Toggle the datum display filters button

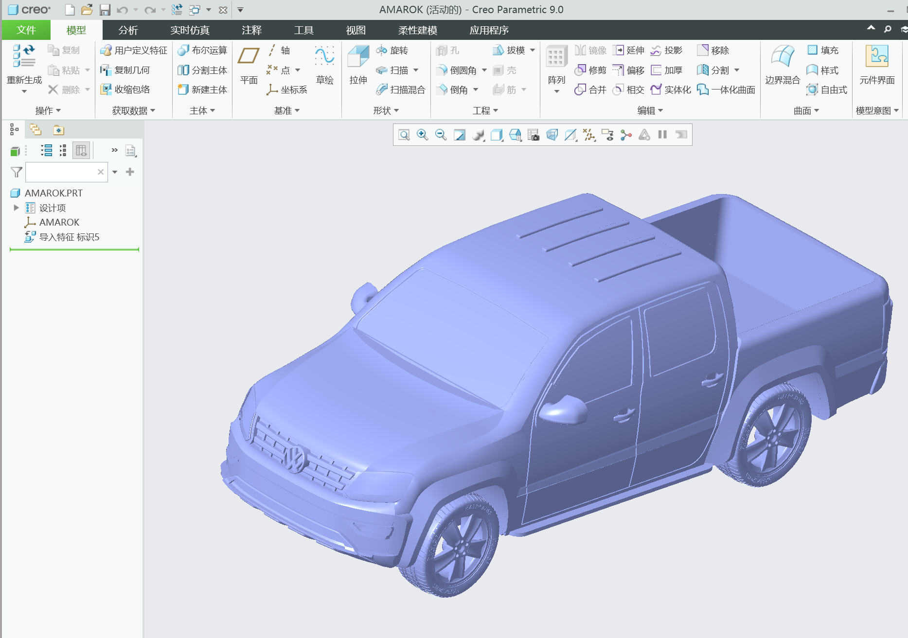click(589, 135)
